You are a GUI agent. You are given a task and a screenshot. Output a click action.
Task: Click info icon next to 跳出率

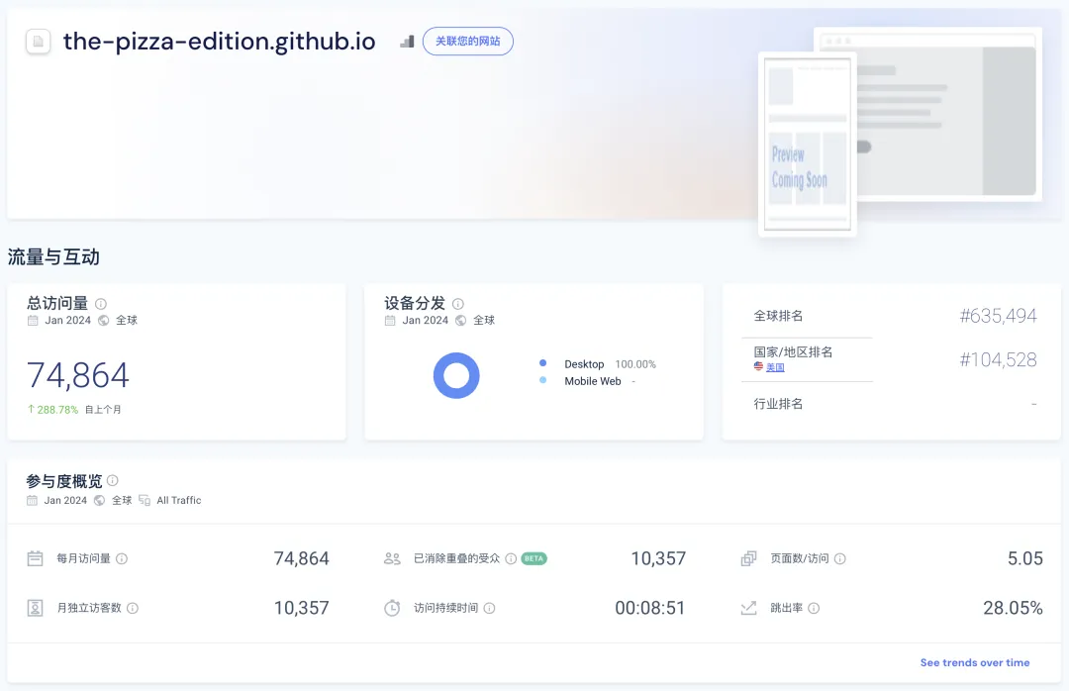point(814,608)
